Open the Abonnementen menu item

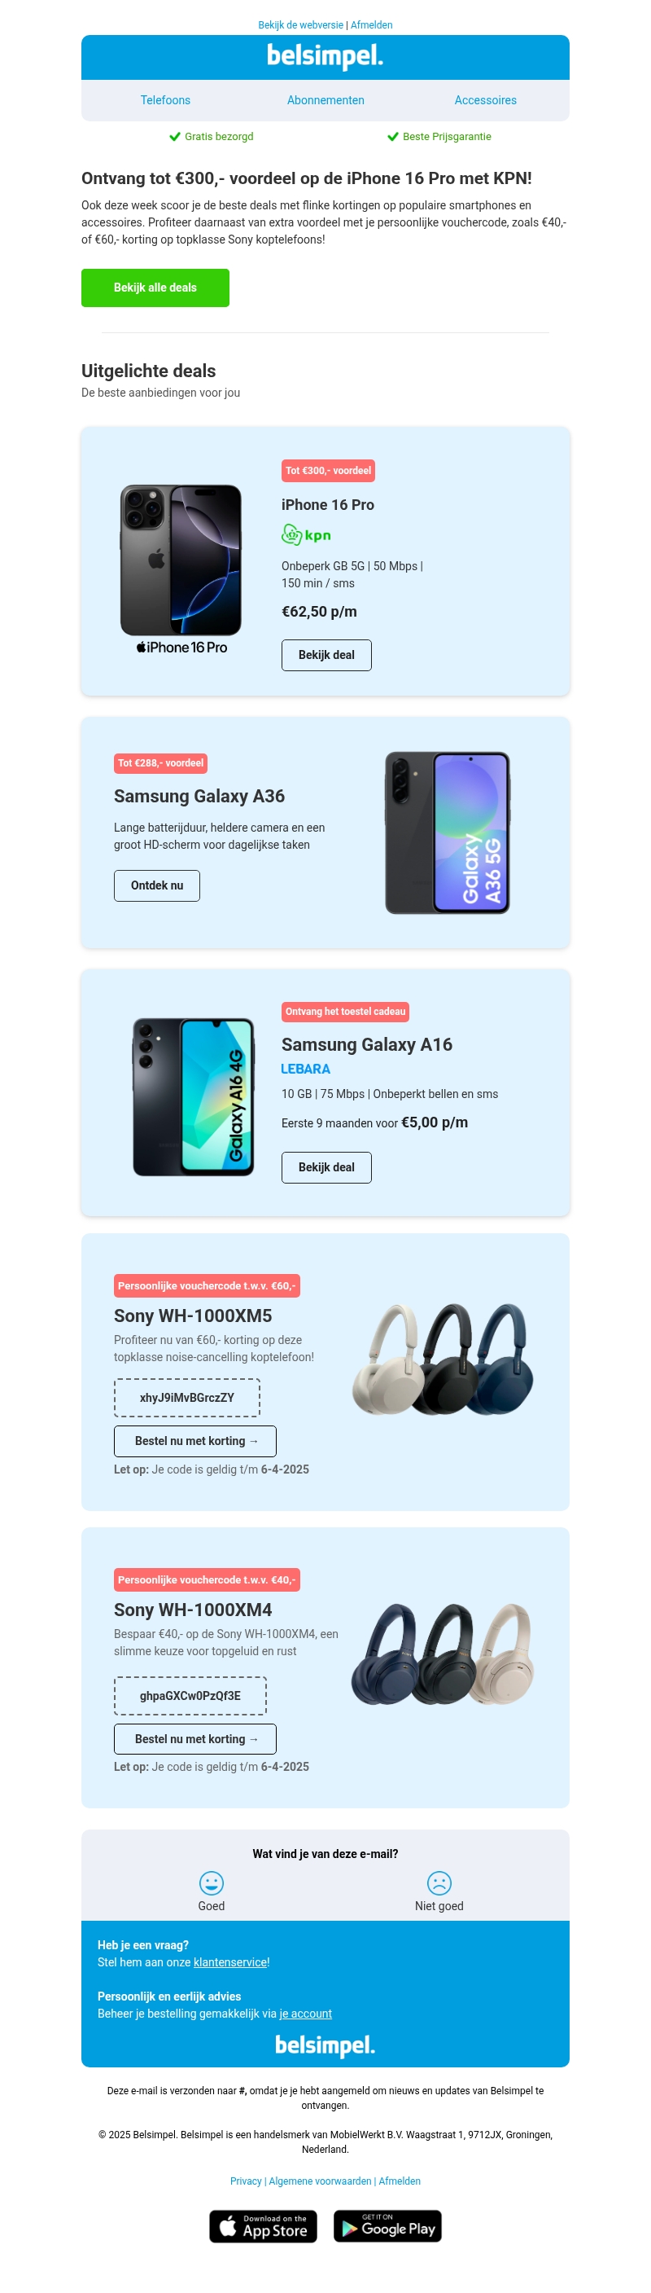pos(325,100)
